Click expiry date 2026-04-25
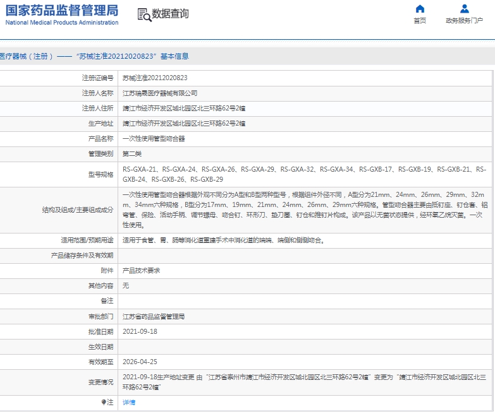Viewport: 495px width, 414px height. click(140, 362)
